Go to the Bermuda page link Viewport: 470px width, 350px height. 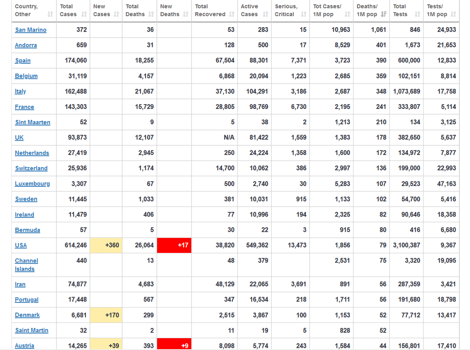pos(28,230)
